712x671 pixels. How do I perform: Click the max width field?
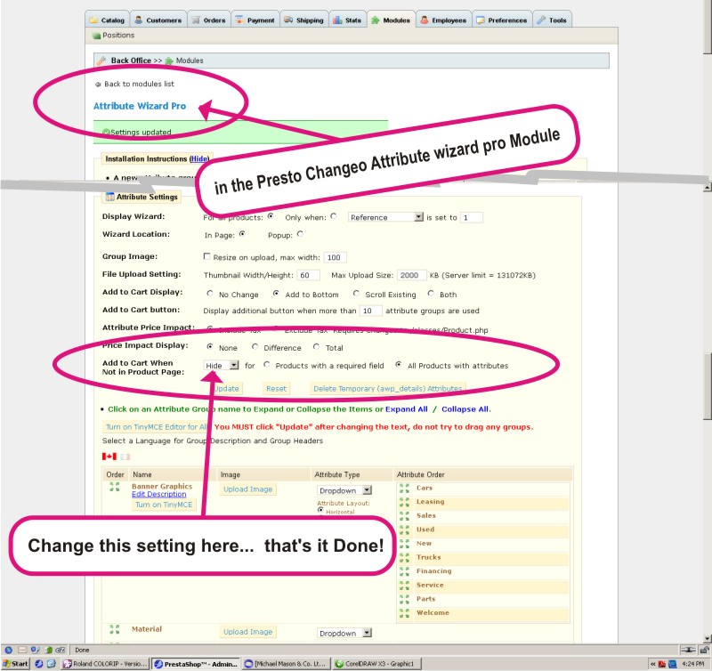(x=336, y=257)
